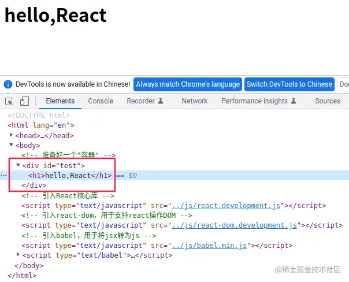Click the blue info icon in the DevTools banner
Image resolution: width=349 pixels, height=282 pixels.
(x=8, y=84)
